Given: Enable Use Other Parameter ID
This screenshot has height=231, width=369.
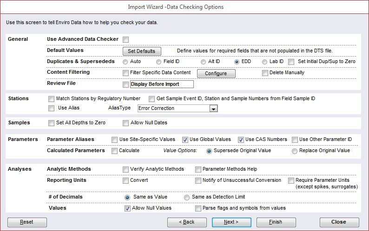Looking at the screenshot, I should point(295,140).
